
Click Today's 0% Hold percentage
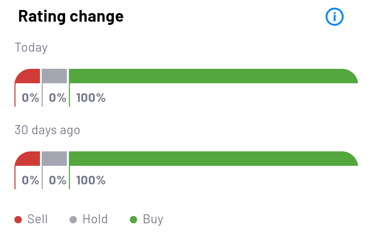(58, 98)
